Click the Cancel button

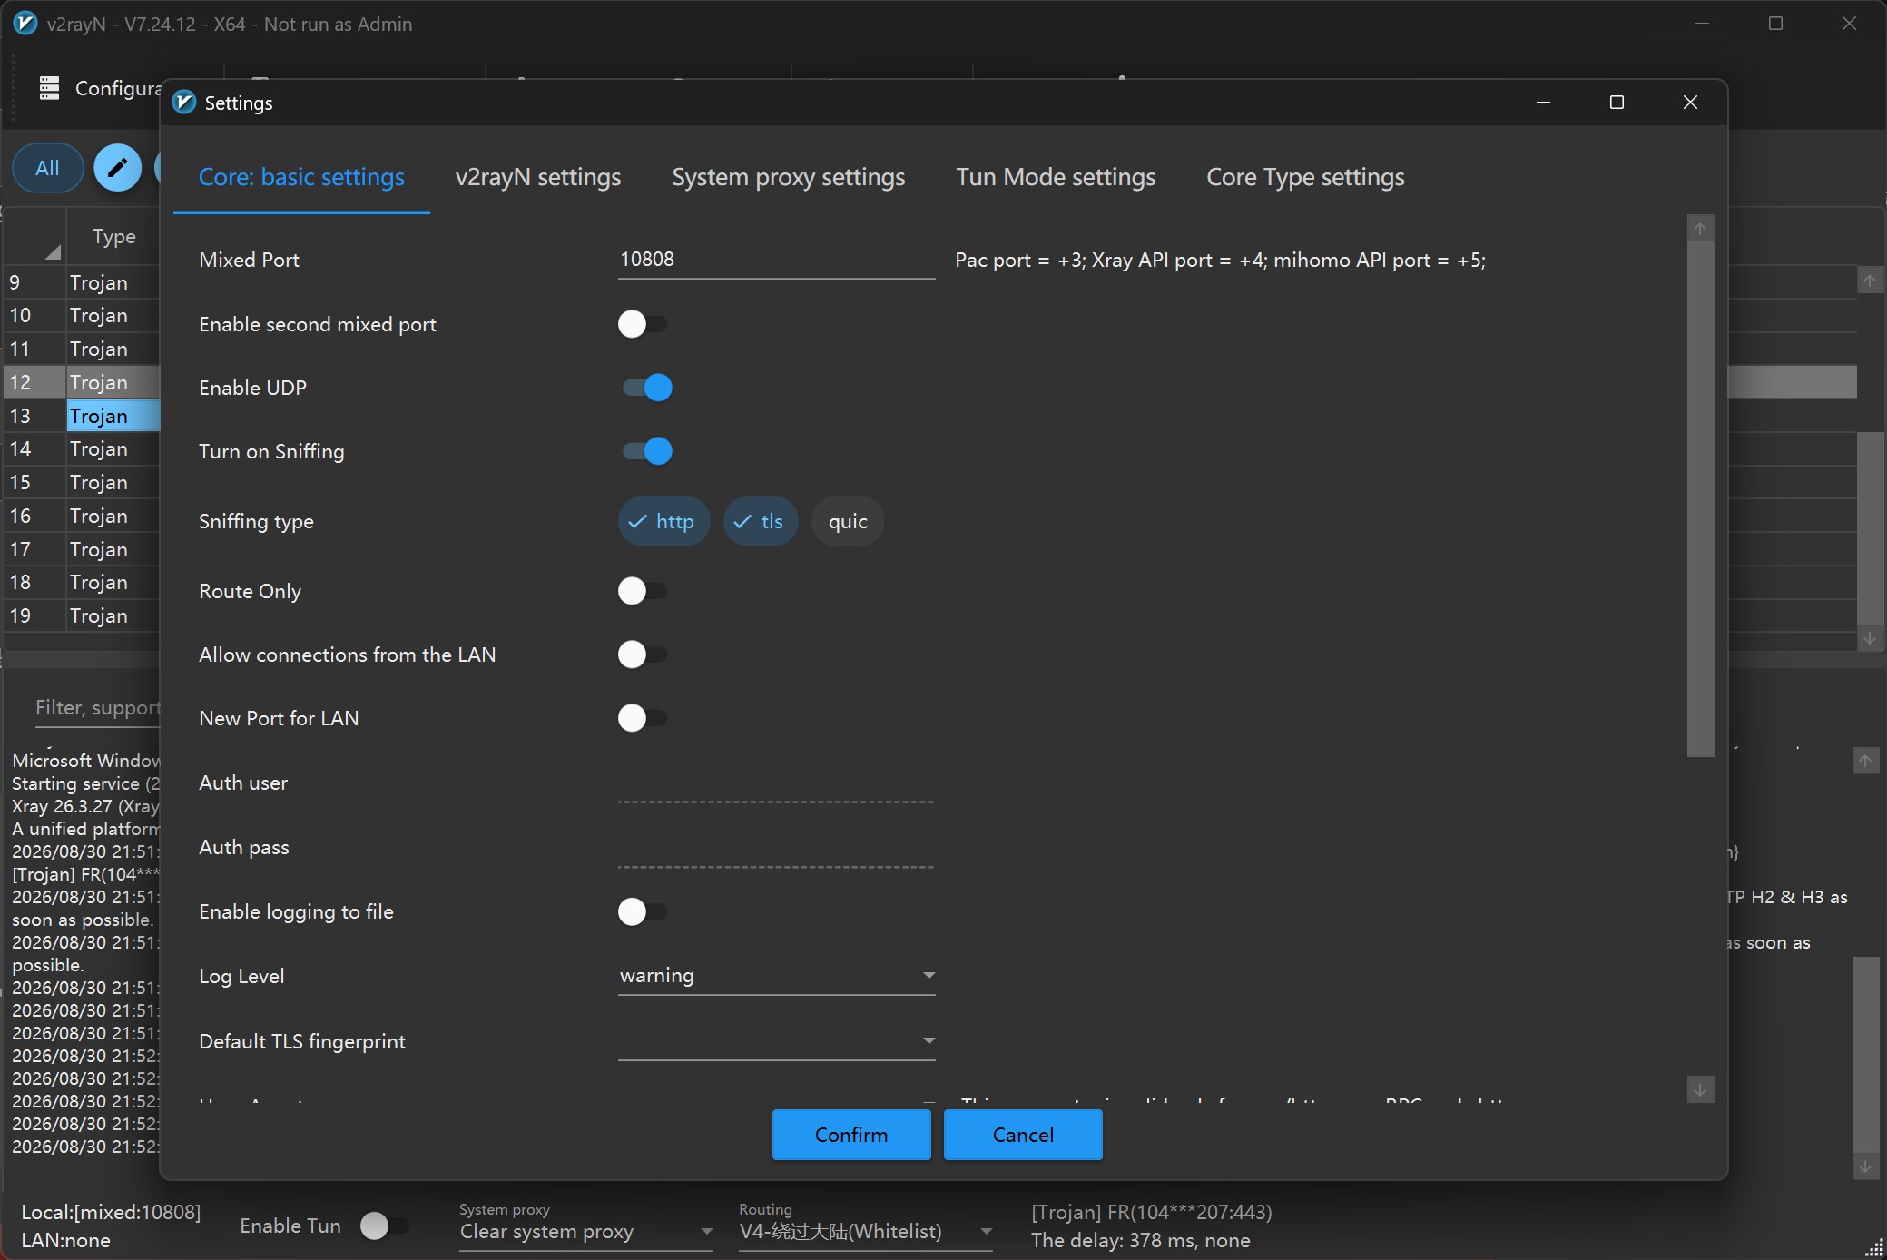[1023, 1135]
